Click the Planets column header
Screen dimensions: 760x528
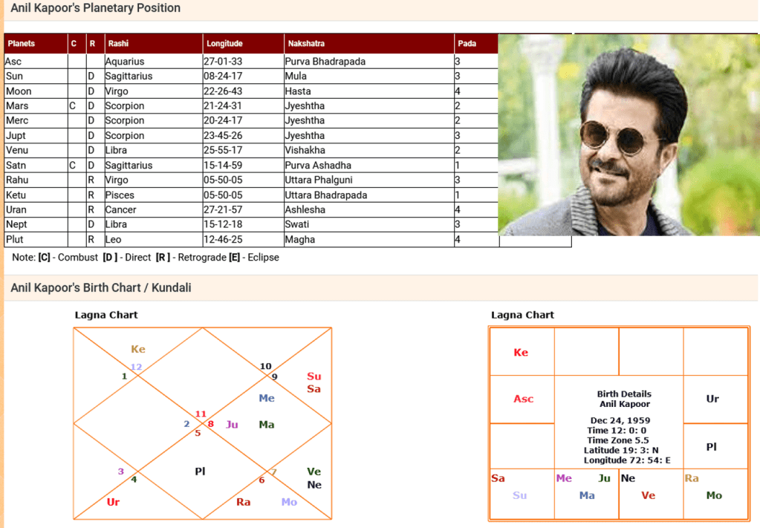[x=22, y=44]
